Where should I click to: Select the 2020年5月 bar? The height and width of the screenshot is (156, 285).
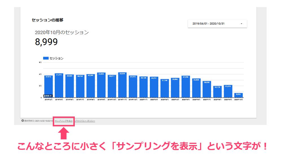coord(186,87)
